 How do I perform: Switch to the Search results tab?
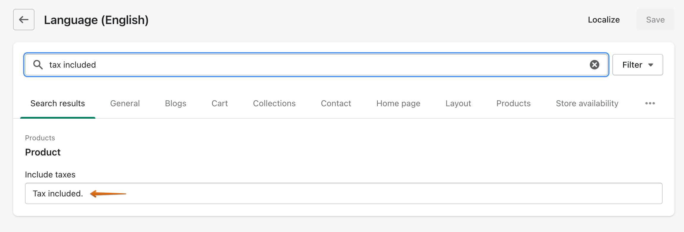58,103
